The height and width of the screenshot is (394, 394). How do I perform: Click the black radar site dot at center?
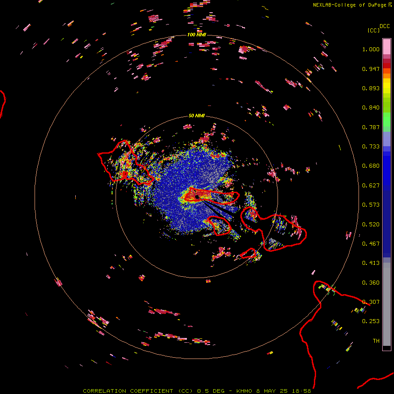tap(197, 197)
